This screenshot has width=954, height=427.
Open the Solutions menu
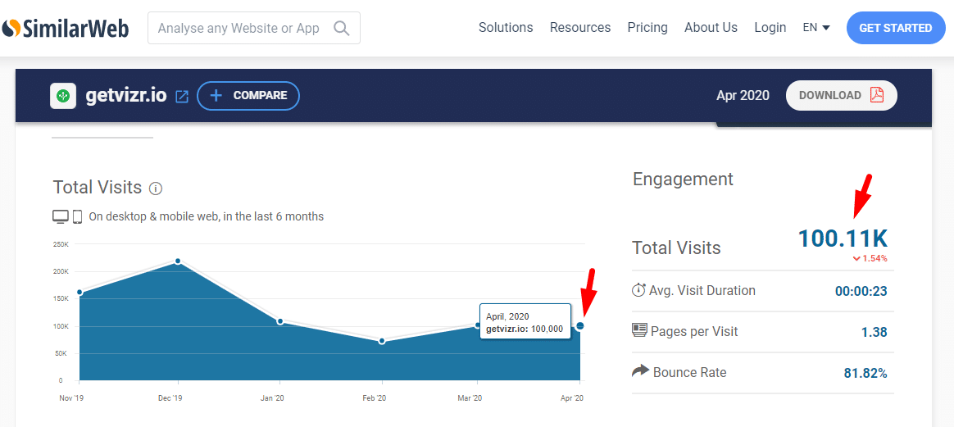pos(506,27)
